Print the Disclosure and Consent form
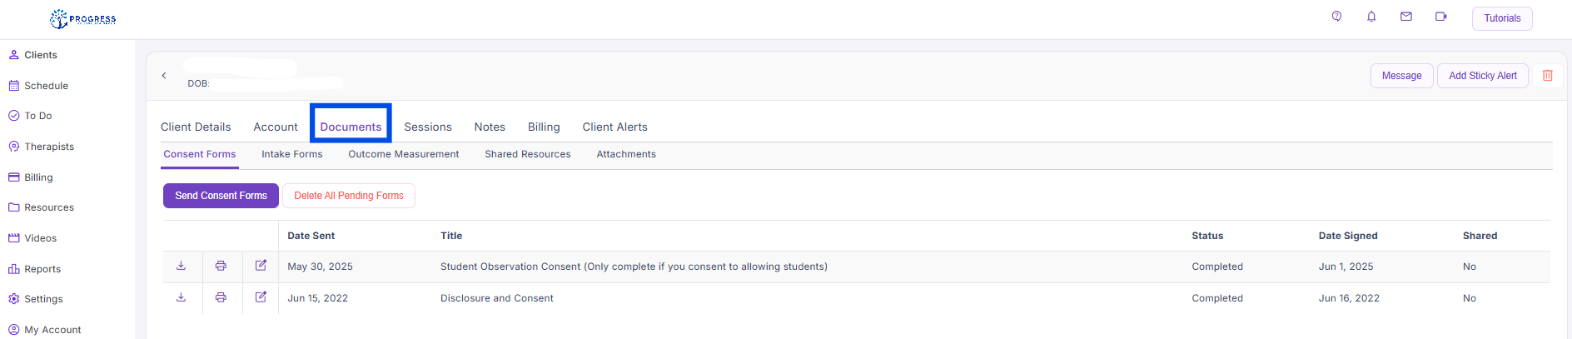The width and height of the screenshot is (1572, 339). [221, 297]
